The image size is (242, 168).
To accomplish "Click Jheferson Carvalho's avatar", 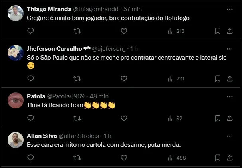I will pos(16,52).
